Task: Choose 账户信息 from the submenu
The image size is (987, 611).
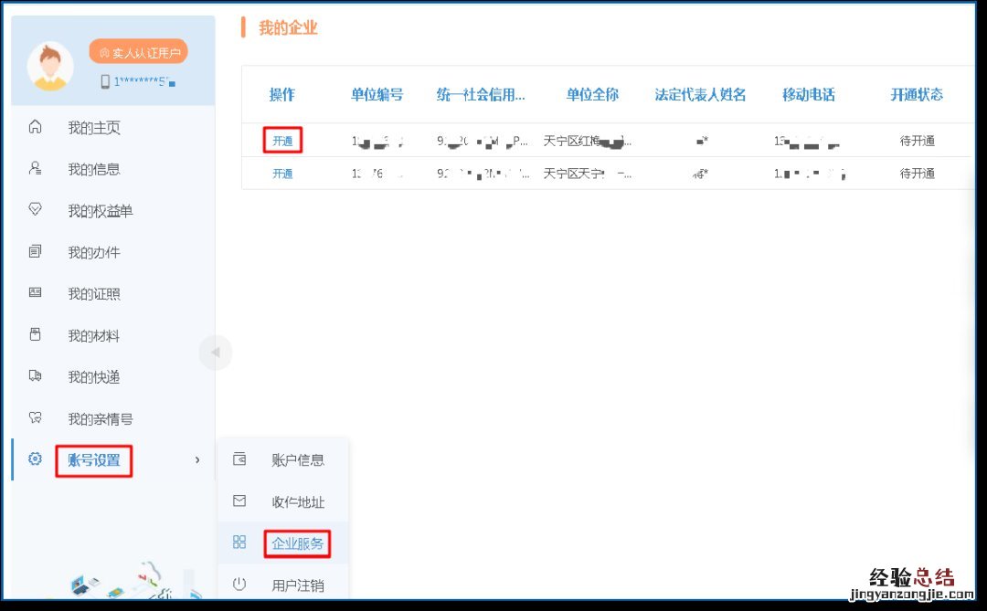Action: (x=298, y=460)
